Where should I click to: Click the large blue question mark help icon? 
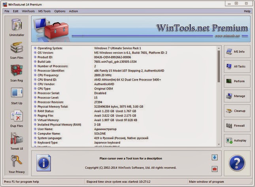tap(237, 163)
